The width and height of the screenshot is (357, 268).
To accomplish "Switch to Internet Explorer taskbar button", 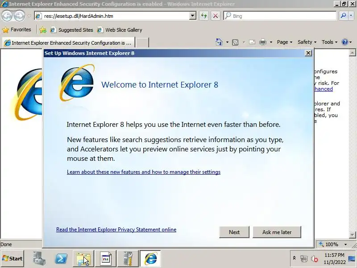I will click(x=150, y=259).
